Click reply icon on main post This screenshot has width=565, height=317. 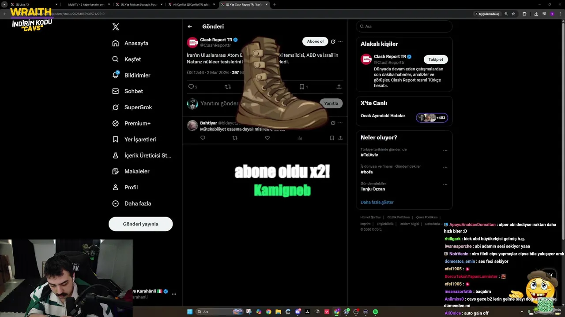click(x=191, y=87)
